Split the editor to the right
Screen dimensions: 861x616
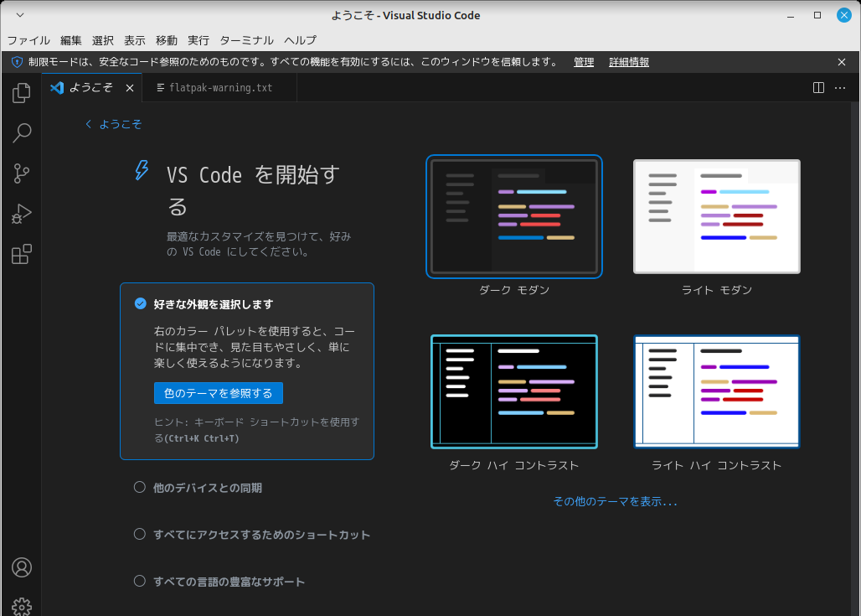(818, 87)
